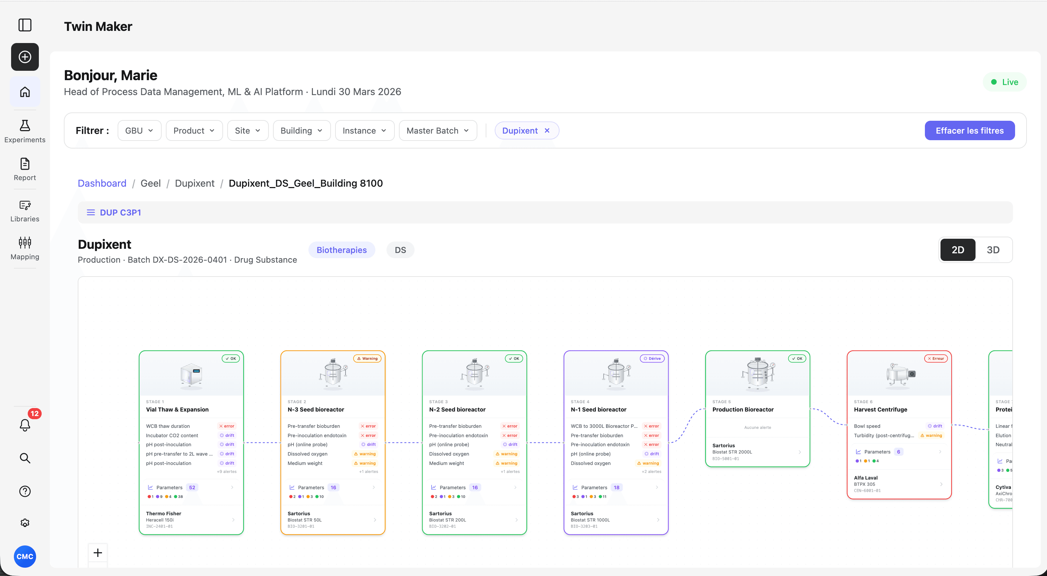
Task: Click the hamburger icon beside DUP C3P1
Action: tap(91, 213)
